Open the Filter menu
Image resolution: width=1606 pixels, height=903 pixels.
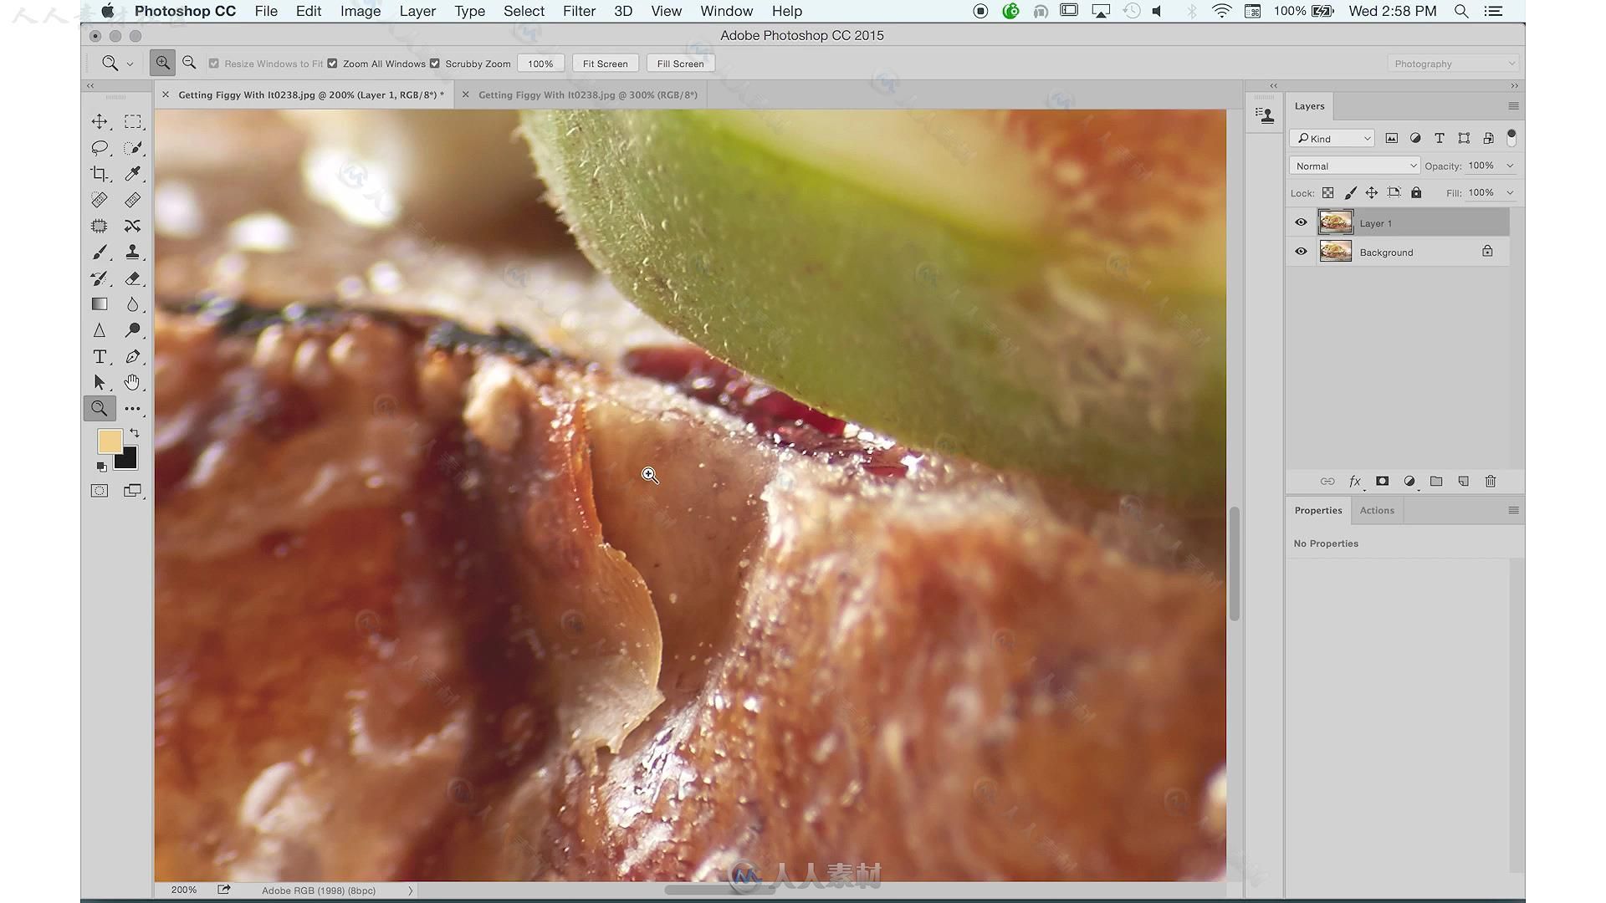coord(577,11)
